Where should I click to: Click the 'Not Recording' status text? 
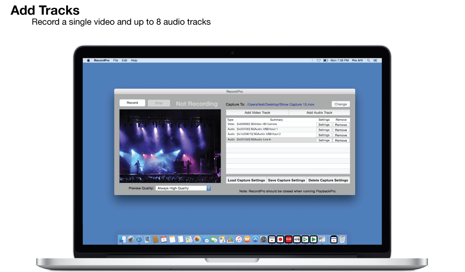(x=197, y=104)
